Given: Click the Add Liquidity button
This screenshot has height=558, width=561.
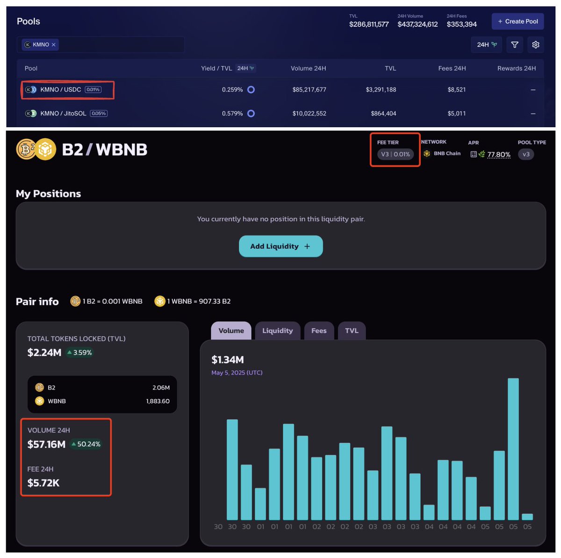Looking at the screenshot, I should click(x=280, y=246).
